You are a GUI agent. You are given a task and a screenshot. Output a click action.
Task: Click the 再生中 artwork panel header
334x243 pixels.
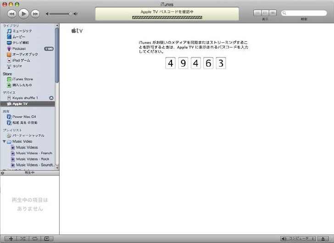pyautogui.click(x=30, y=173)
